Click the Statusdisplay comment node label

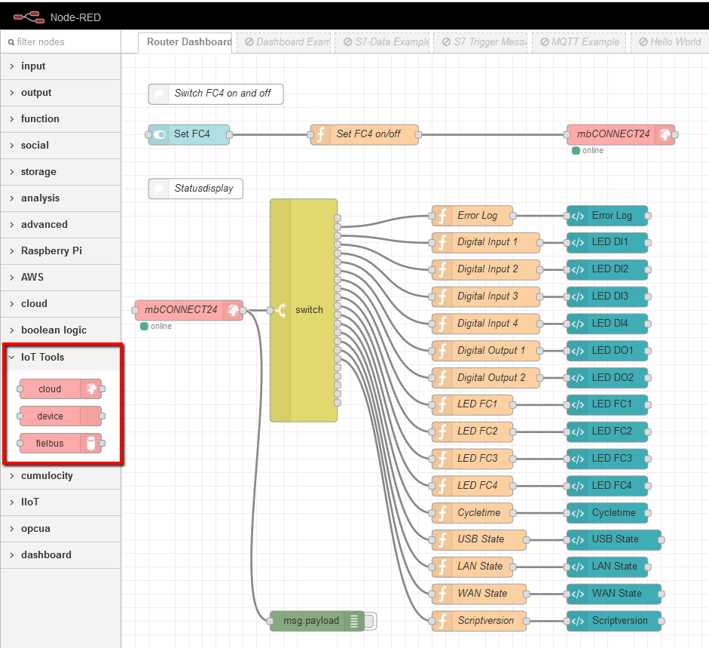[204, 189]
